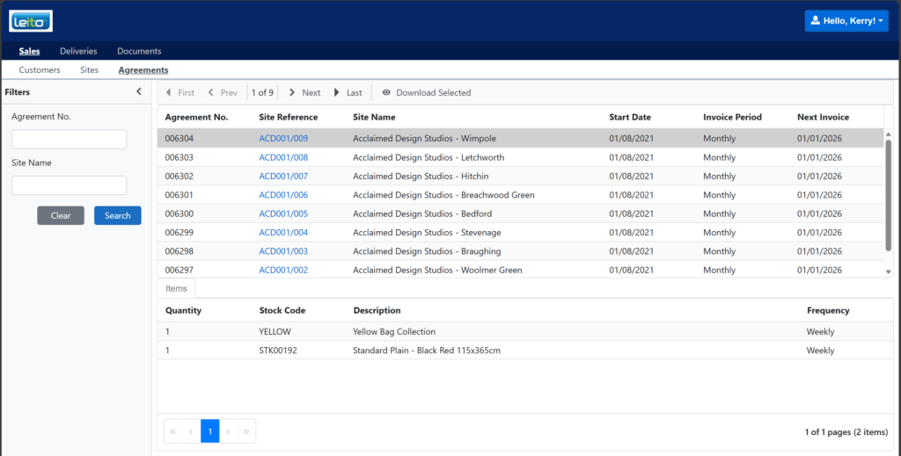This screenshot has width=901, height=456.
Task: Click last page double-chevron in items pager
Action: (x=246, y=431)
